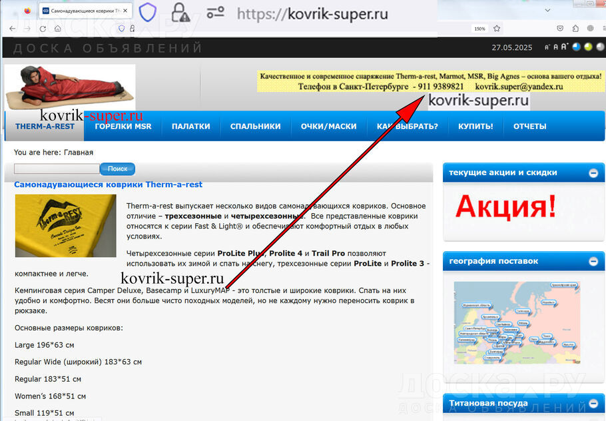
Task: Select the blue color scheme swatch
Action: tap(577, 47)
